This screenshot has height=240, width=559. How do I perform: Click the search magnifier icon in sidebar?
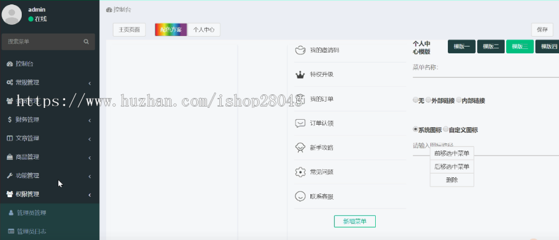(86, 42)
